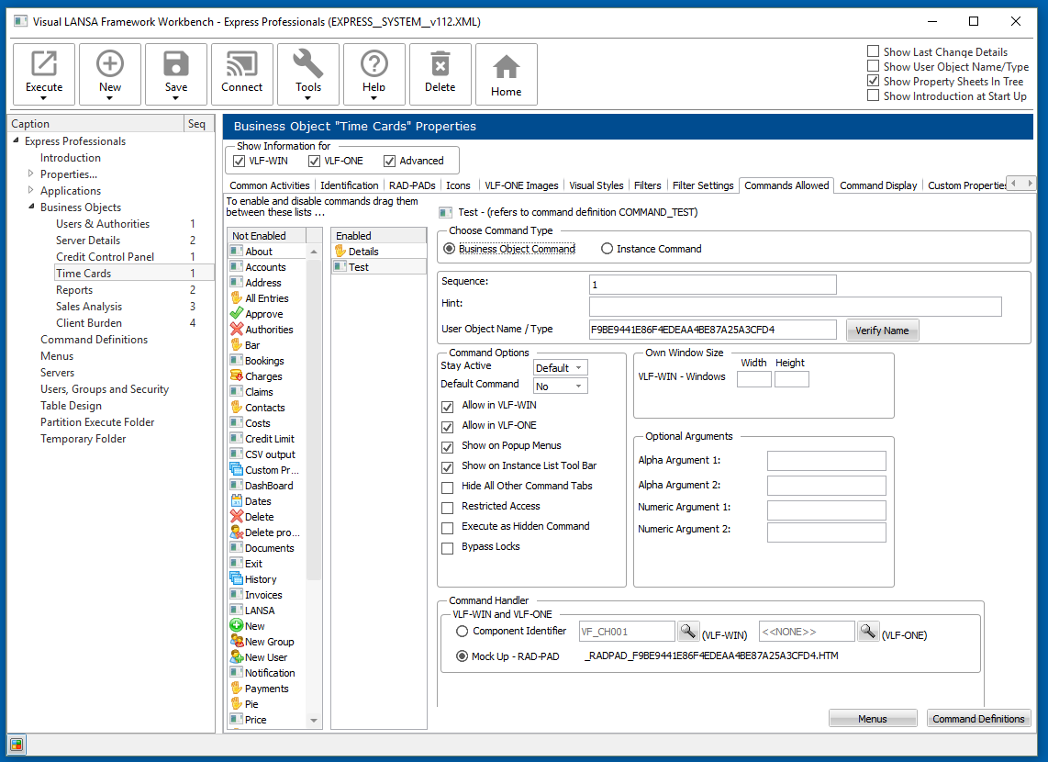Click the History command icon
This screenshot has width=1048, height=762.
point(237,579)
